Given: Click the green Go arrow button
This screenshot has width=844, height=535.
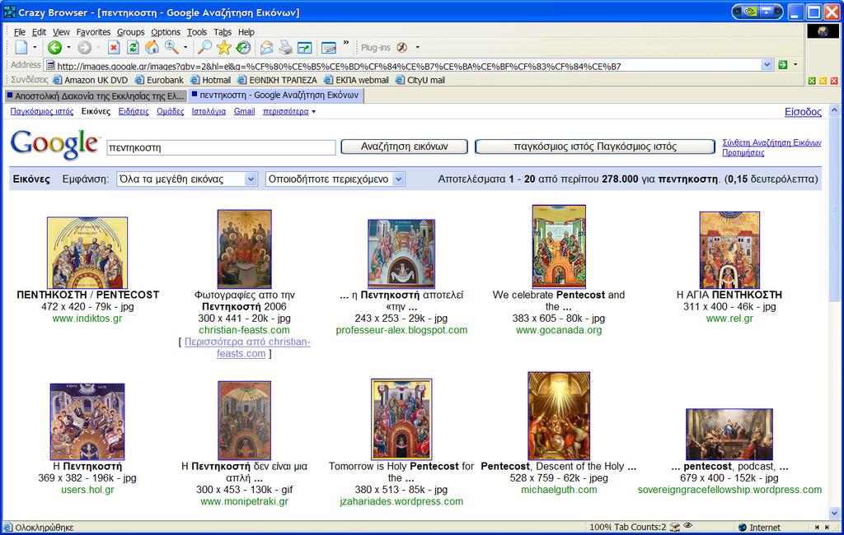Looking at the screenshot, I should 783,65.
